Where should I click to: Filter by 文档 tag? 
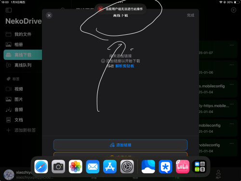pos(23,120)
